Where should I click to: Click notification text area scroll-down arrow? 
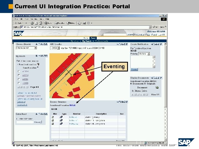154,67
